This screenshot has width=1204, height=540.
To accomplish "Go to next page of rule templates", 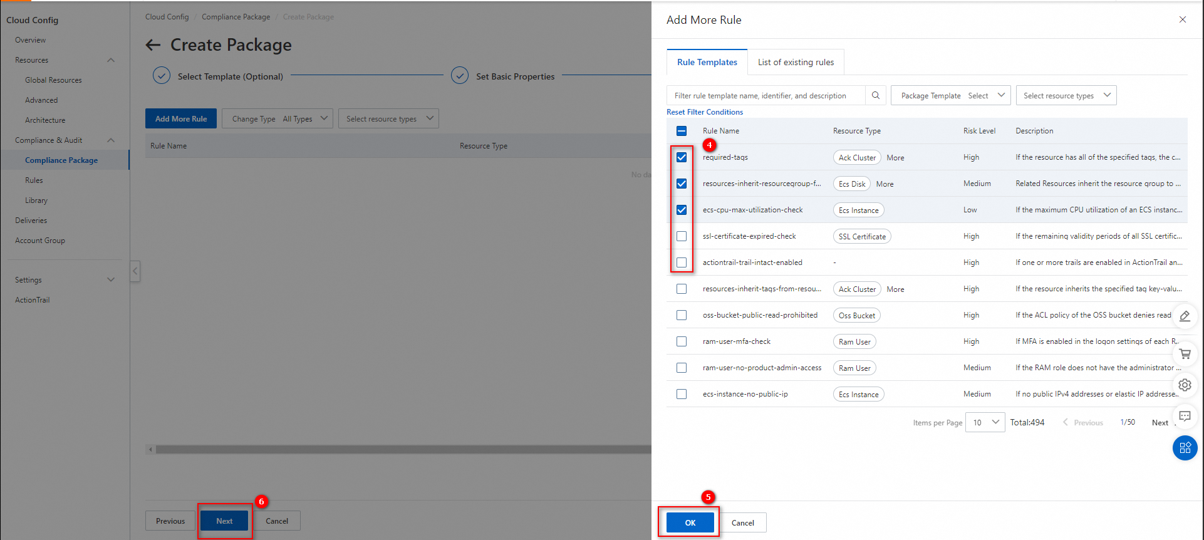I will click(1160, 423).
